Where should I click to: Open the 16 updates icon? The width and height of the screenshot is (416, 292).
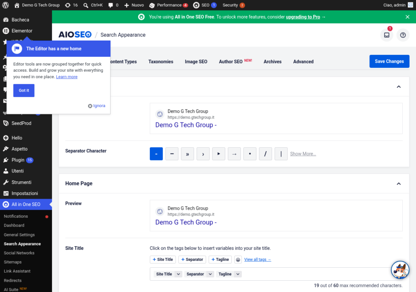[x=71, y=5]
